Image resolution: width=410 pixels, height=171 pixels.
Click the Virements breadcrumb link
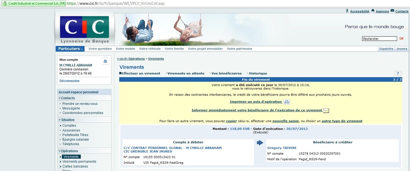click(x=156, y=59)
